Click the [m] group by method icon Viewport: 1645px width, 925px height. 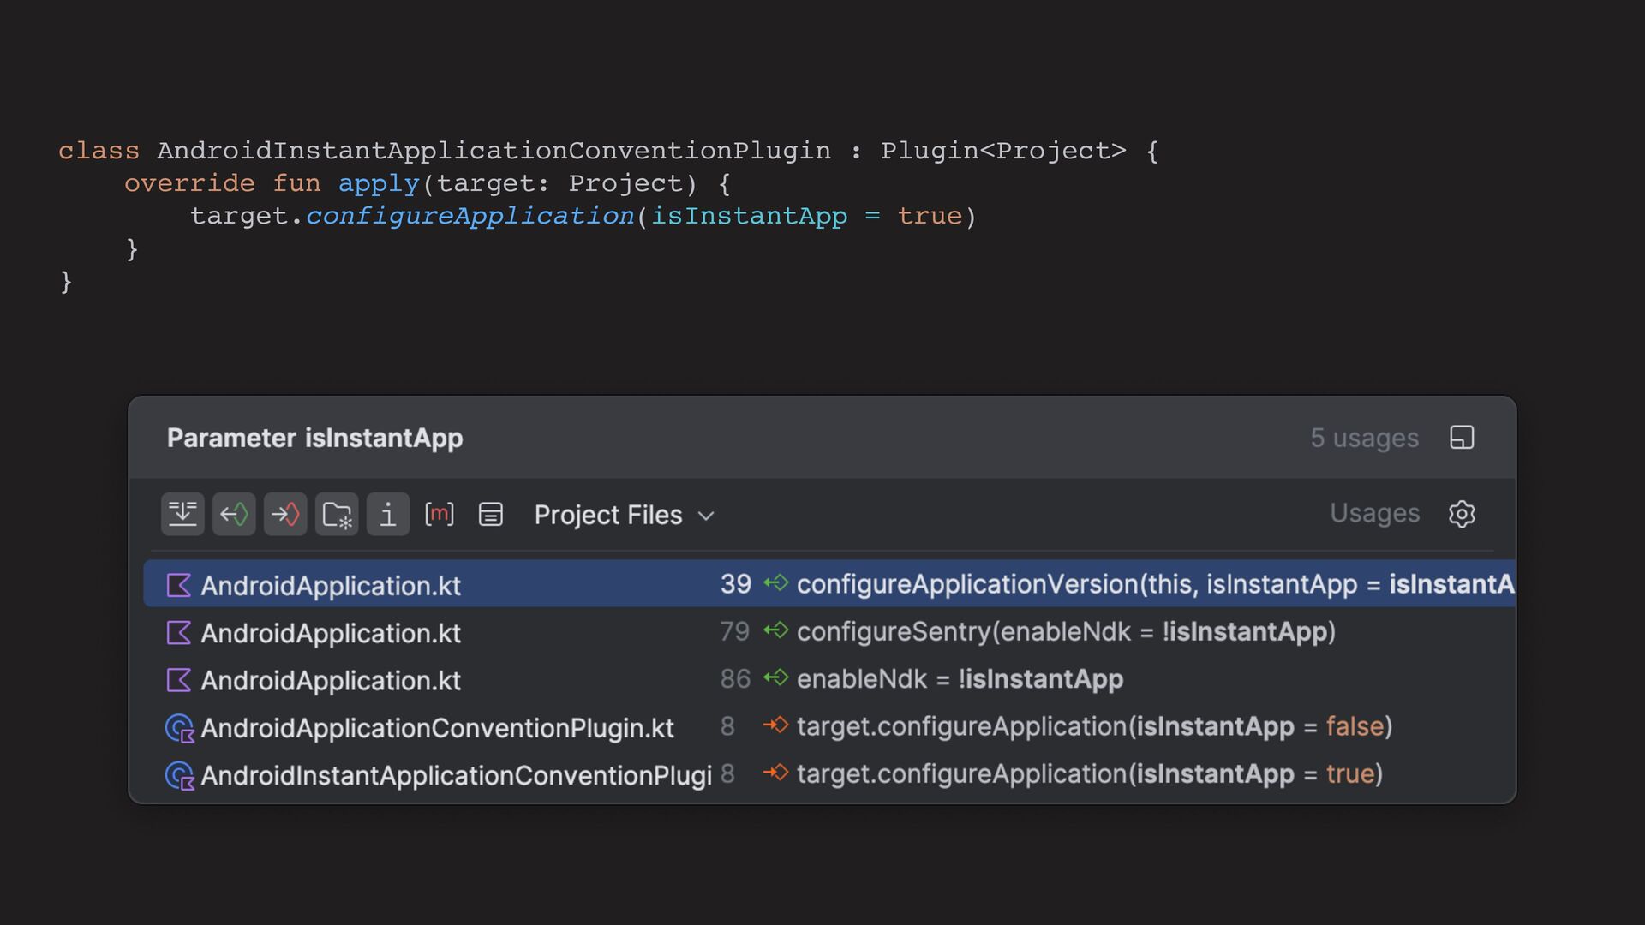click(x=440, y=514)
